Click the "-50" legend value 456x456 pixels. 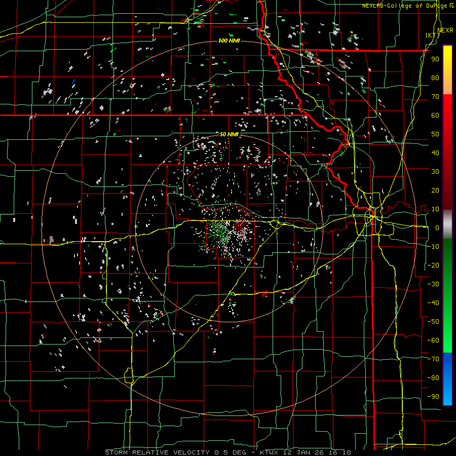coord(433,322)
